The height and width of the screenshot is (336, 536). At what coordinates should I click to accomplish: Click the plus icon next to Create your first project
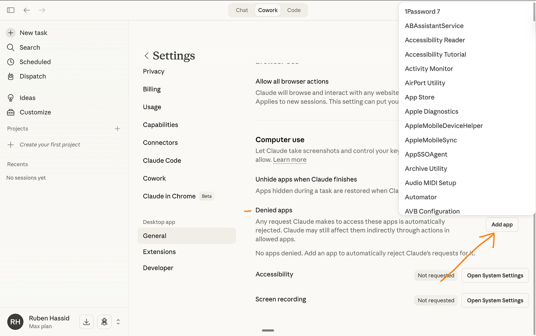pos(11,144)
